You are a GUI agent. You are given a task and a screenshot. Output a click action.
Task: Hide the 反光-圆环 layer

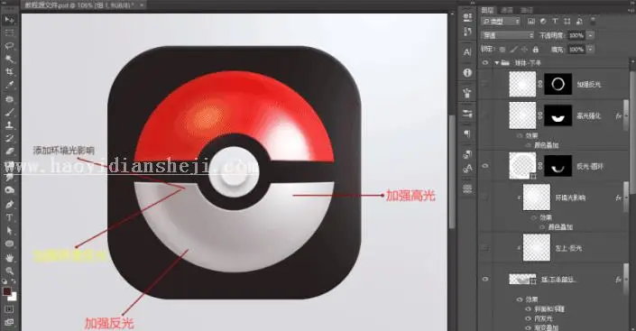point(485,166)
